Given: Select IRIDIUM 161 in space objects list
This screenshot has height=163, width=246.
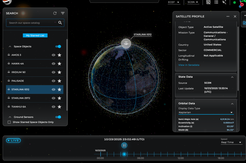Looking at the screenshot, I should (34, 72).
